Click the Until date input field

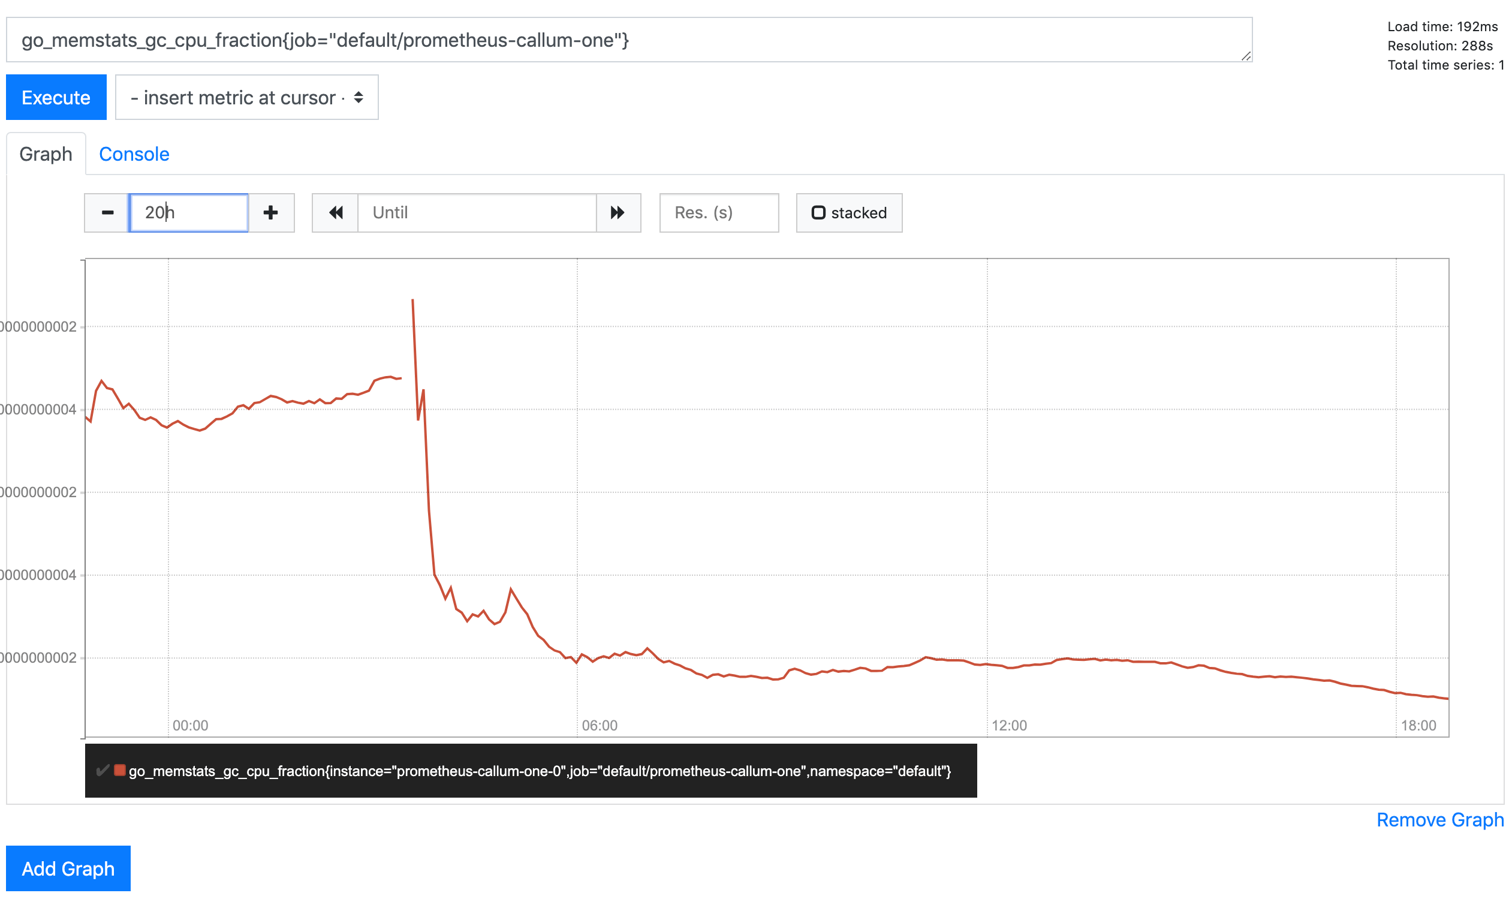477,213
